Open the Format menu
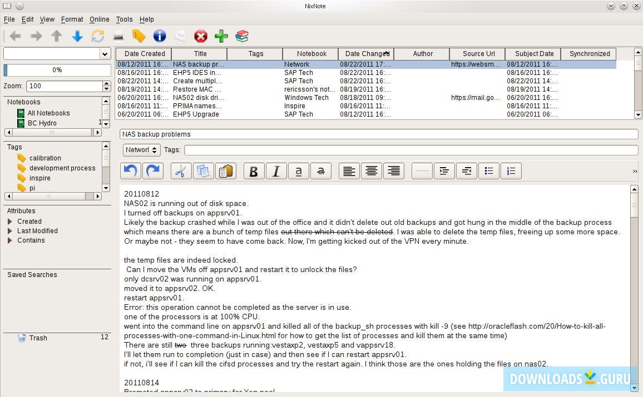Screen dimensions: 643x397 [x=72, y=19]
